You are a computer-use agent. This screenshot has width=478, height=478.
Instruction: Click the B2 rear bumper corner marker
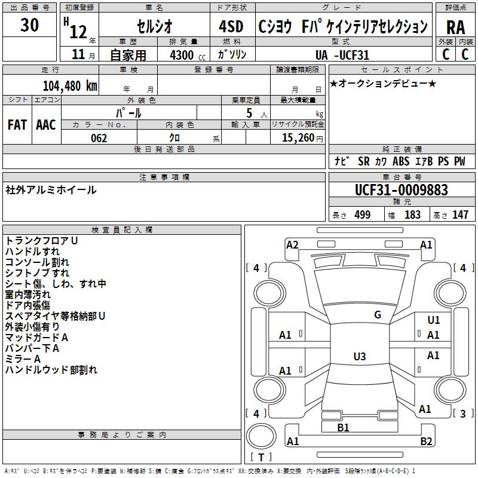click(426, 441)
